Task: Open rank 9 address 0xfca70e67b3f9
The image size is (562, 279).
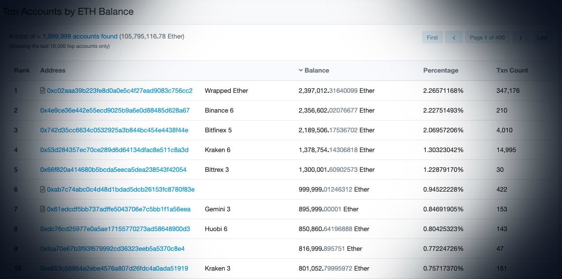Action: point(112,248)
